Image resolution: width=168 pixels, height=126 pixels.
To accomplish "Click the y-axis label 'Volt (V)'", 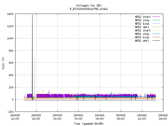I will tap(3, 63).
